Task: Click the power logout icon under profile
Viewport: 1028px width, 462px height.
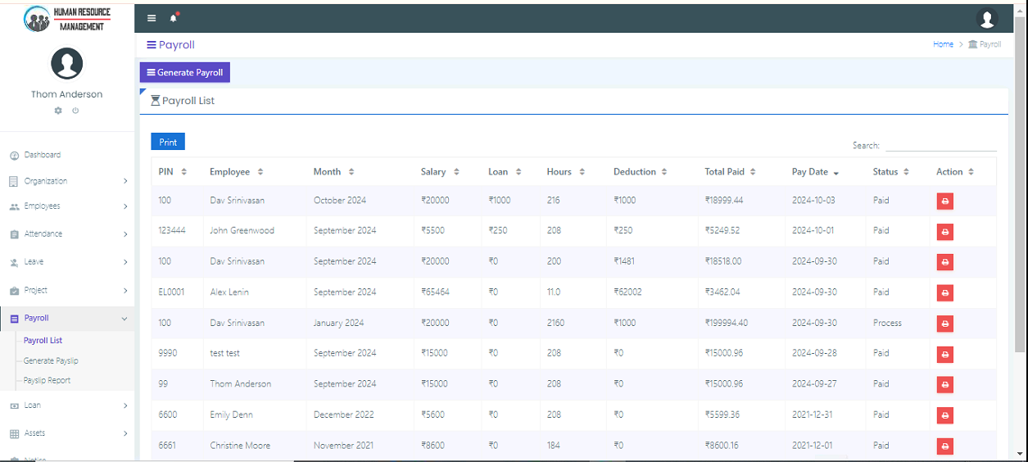Action: coord(75,111)
